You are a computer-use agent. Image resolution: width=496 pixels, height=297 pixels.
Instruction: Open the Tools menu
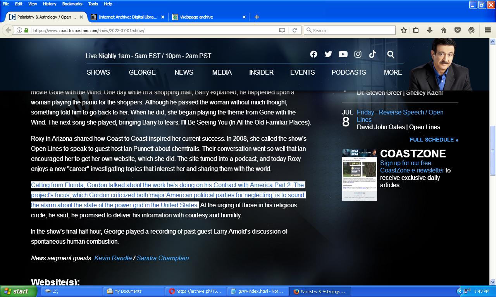pyautogui.click(x=93, y=4)
